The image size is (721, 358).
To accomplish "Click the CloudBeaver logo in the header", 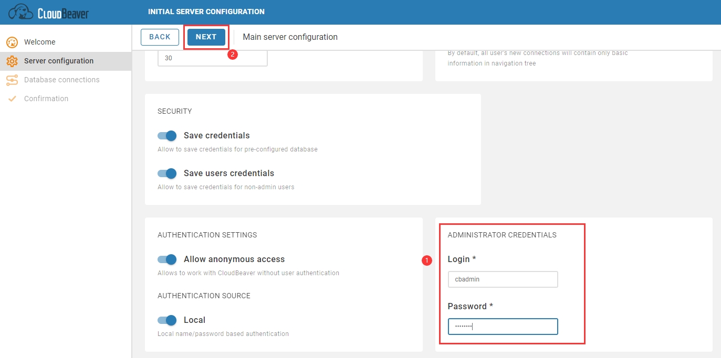I will [x=49, y=12].
